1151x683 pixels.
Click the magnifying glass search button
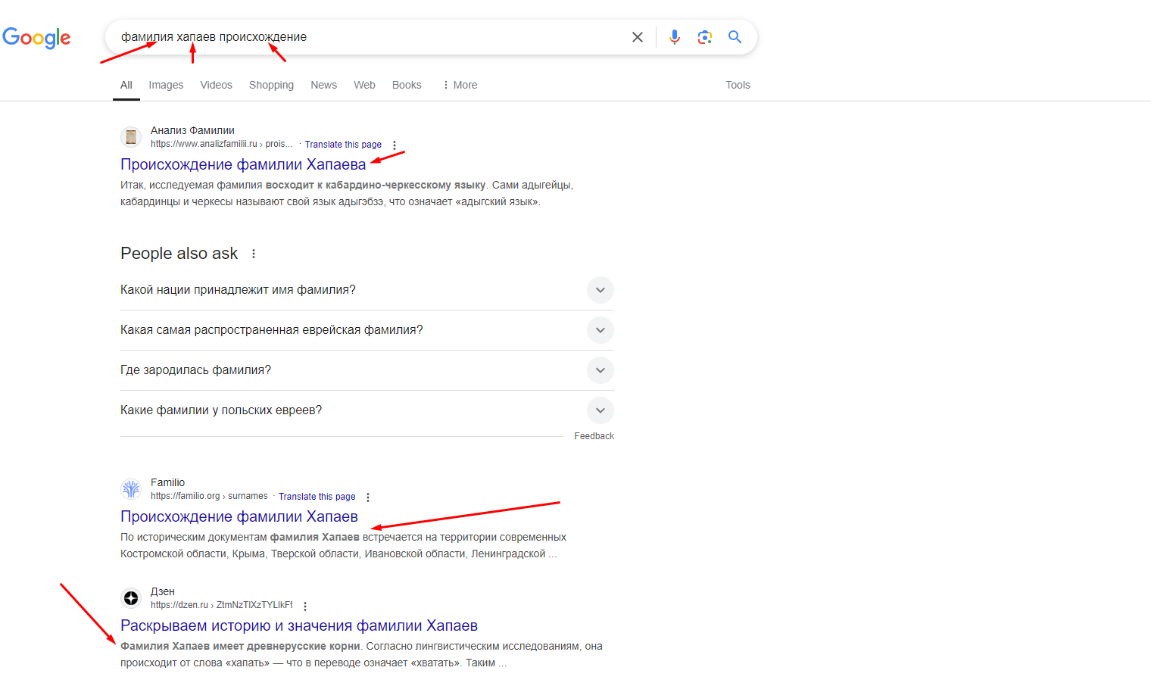tap(735, 37)
